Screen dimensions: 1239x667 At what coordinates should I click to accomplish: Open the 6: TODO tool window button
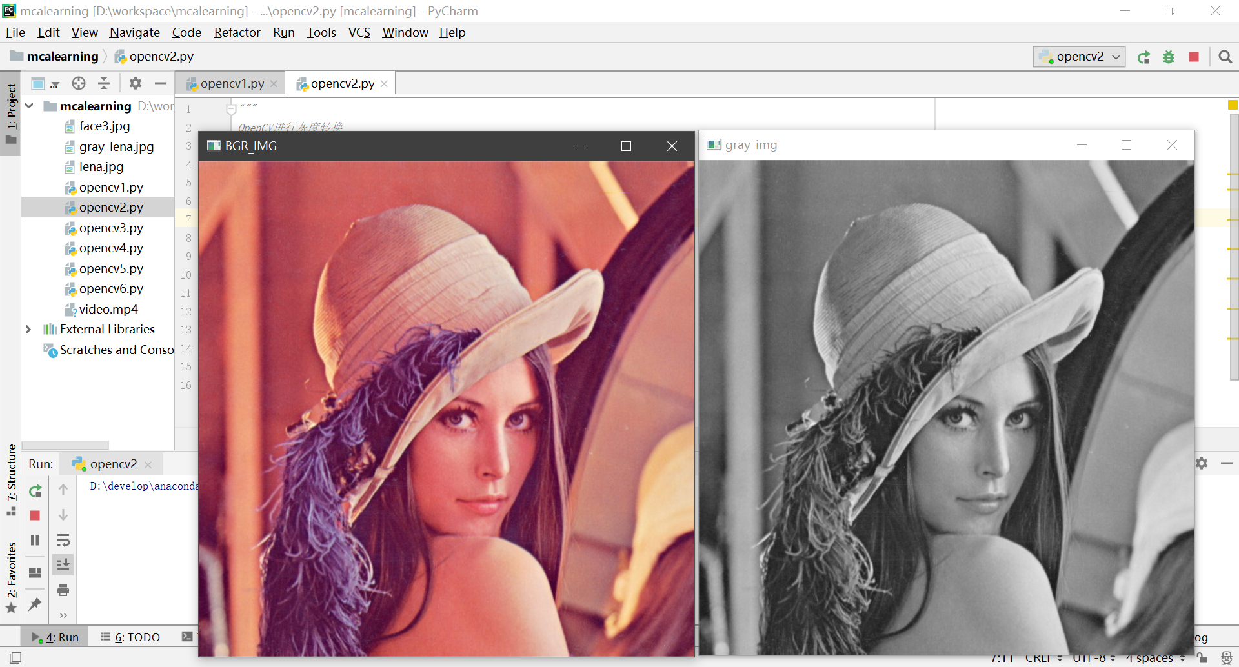coord(130,637)
